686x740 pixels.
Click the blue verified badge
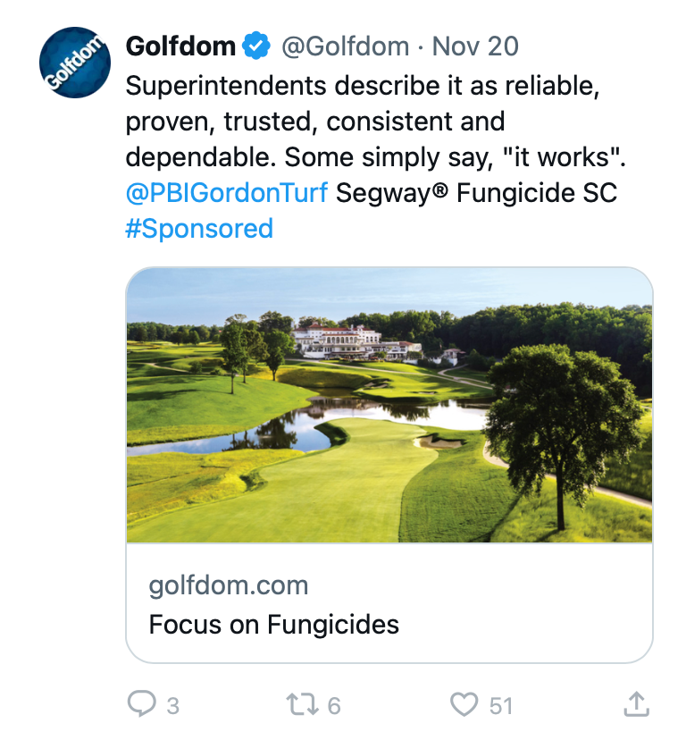[x=258, y=46]
